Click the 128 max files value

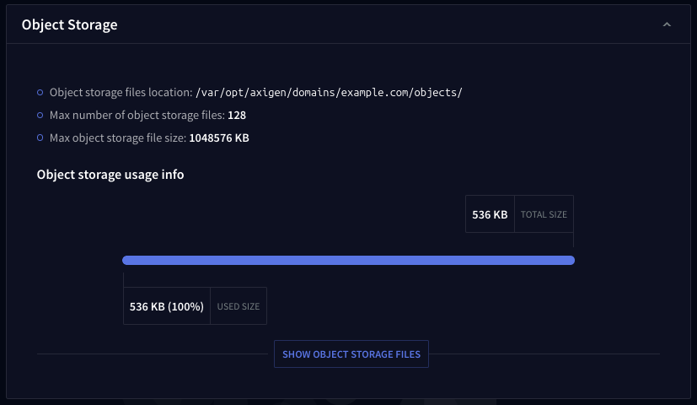coord(237,115)
